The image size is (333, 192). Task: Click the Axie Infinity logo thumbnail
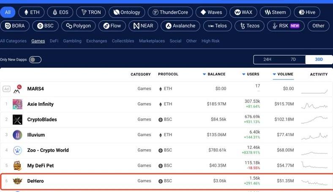click(x=17, y=104)
